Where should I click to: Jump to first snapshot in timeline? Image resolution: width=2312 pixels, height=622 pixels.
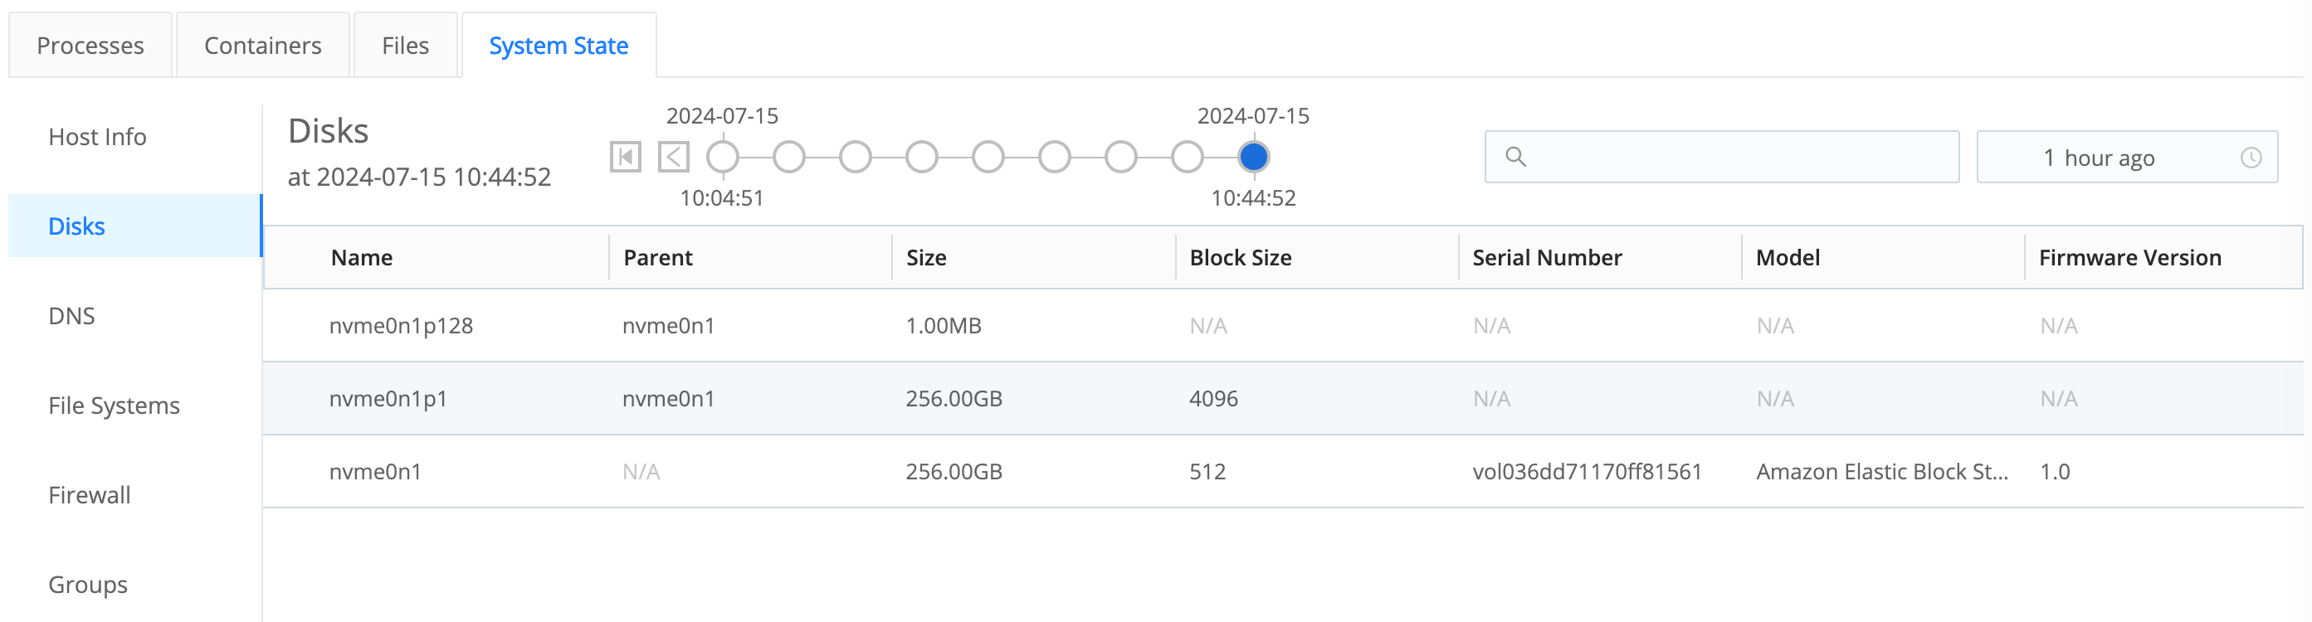click(625, 157)
